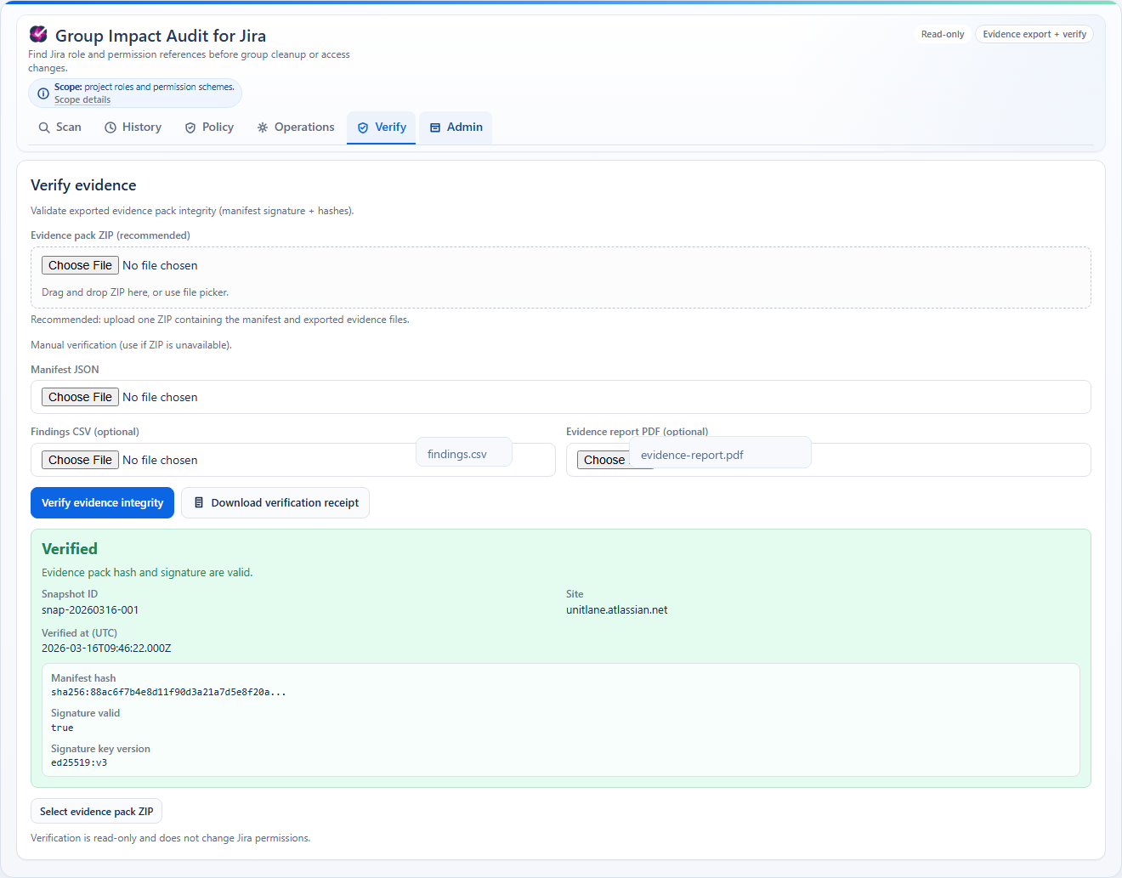
Task: Open the History tab
Action: click(x=133, y=127)
